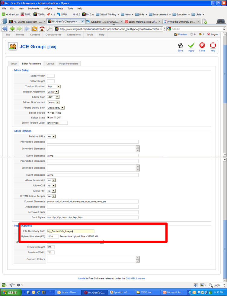Click the Save disk icon

180,46
